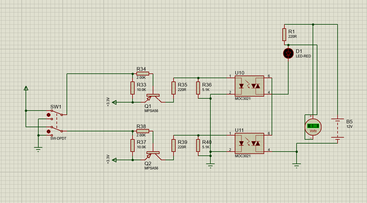The image size is (367, 203).
Task: Click the SW-DPDT part name text
Action: pyautogui.click(x=58, y=138)
